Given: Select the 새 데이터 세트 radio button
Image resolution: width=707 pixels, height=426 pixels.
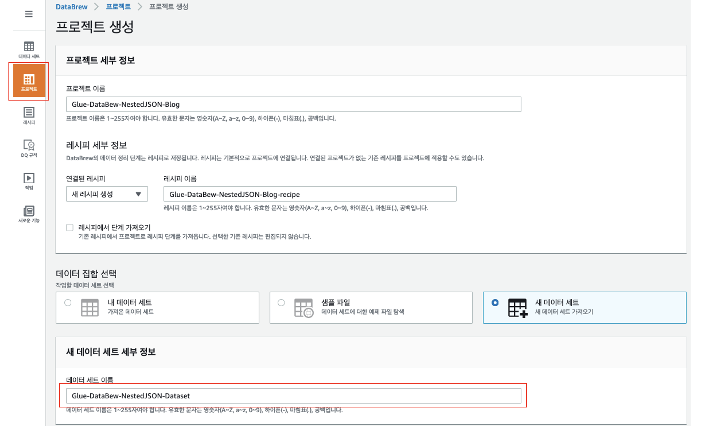Looking at the screenshot, I should [x=495, y=302].
